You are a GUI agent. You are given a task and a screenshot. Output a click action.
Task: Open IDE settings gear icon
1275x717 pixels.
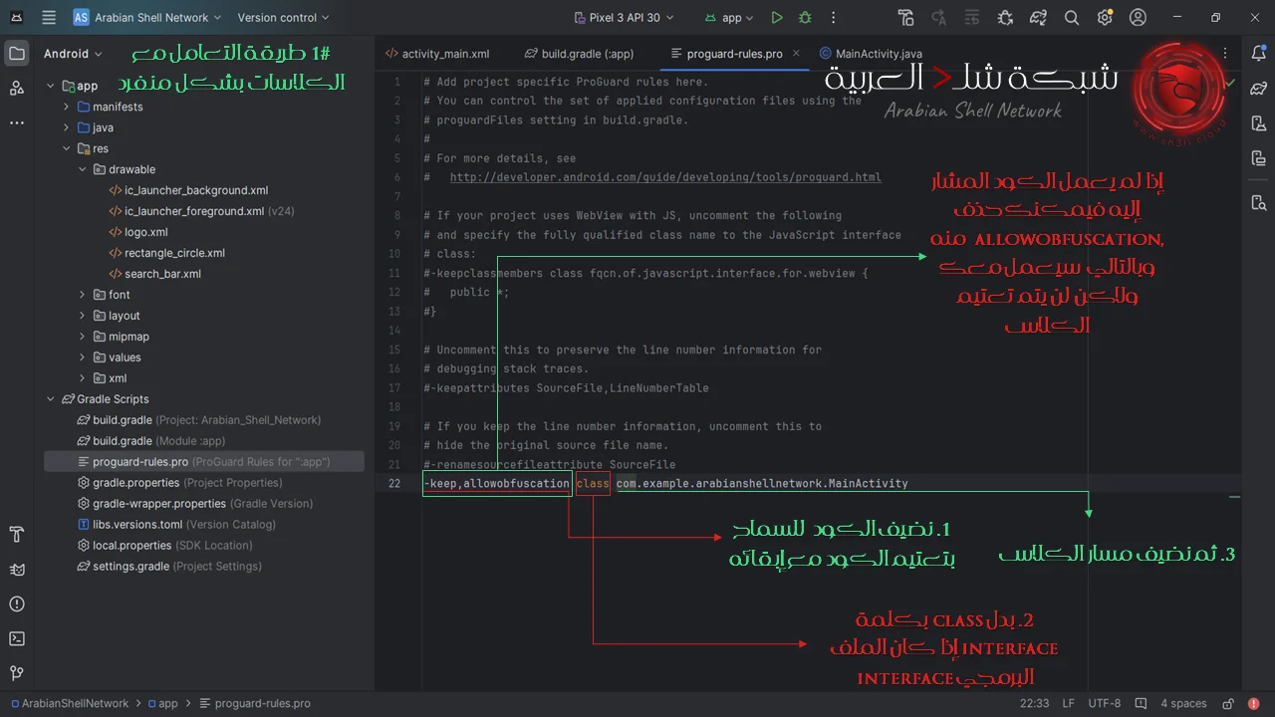1105,18
